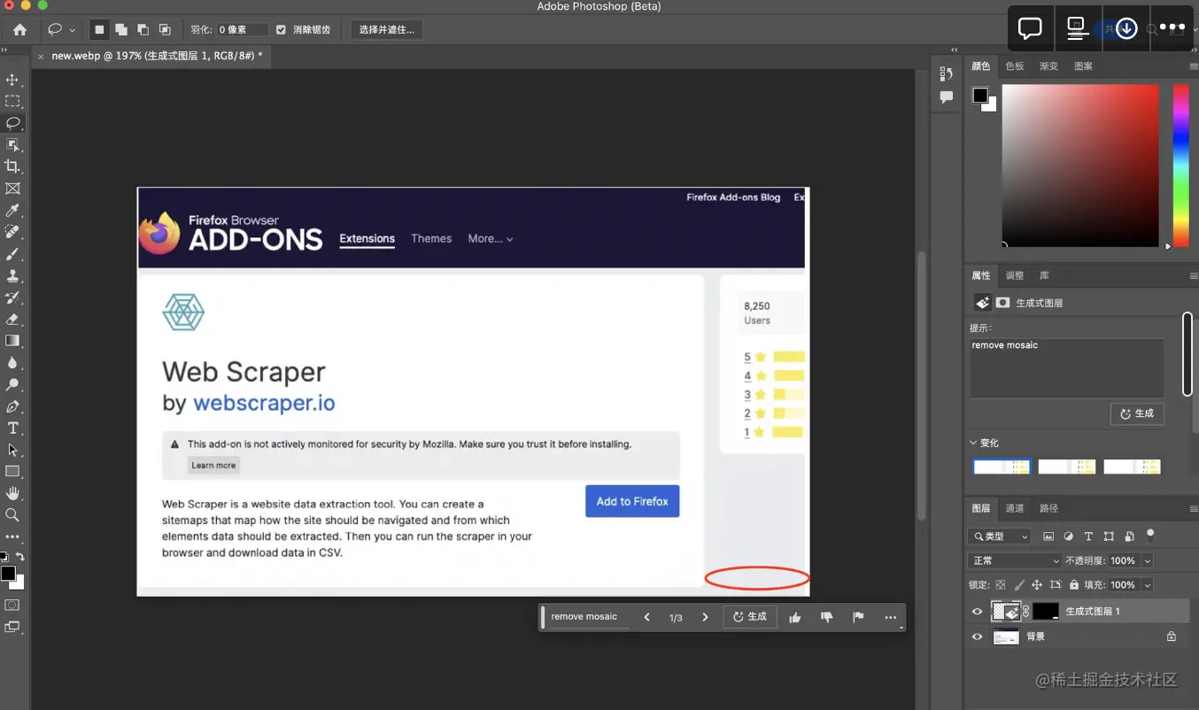This screenshot has width=1199, height=710.
Task: Select the Lasso tool in the left toolbar
Action: [x=12, y=123]
